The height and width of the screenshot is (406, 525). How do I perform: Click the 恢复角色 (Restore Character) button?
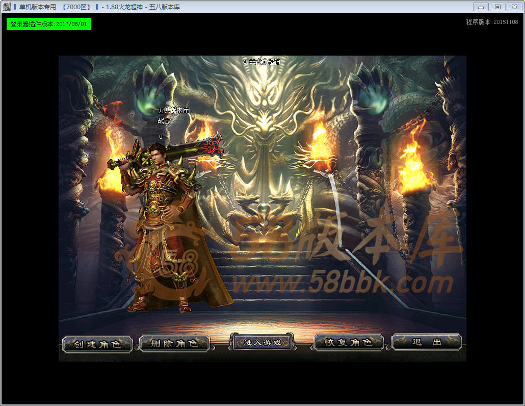click(348, 342)
